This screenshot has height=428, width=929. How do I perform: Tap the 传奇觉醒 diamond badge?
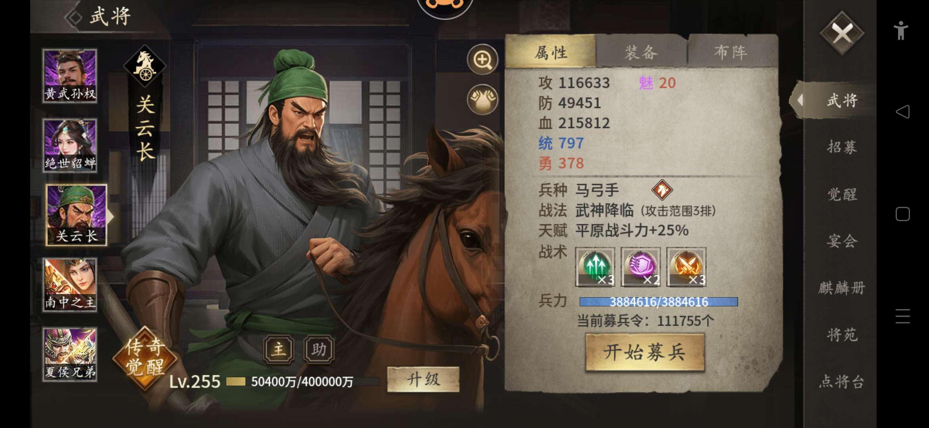click(x=145, y=357)
